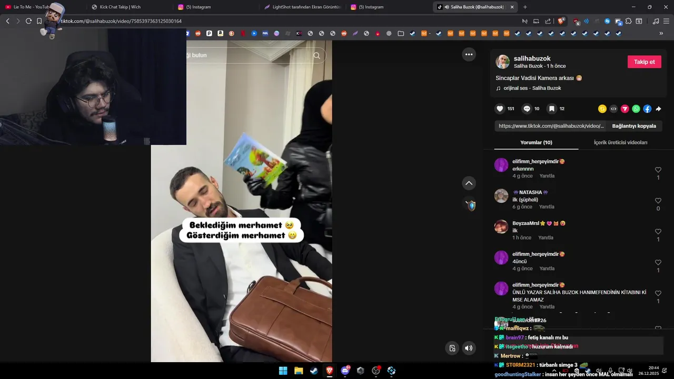The height and width of the screenshot is (379, 674).
Task: Open Discord from the taskbar
Action: [x=345, y=371]
